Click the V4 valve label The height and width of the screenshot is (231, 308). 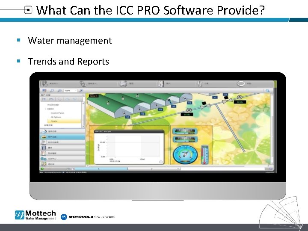(x=142, y=114)
